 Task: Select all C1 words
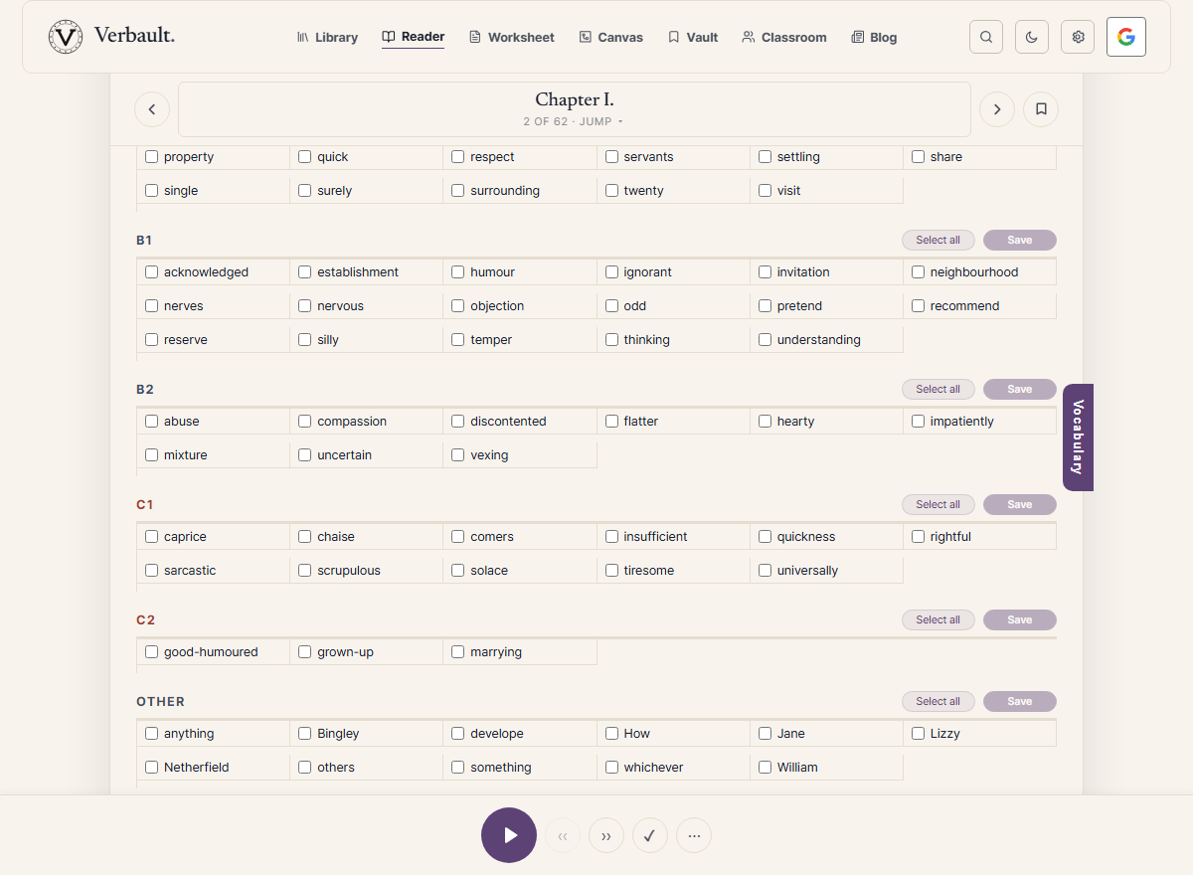tap(938, 504)
